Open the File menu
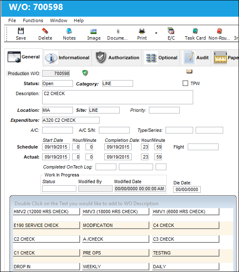239x272 pixels. pos(12,20)
